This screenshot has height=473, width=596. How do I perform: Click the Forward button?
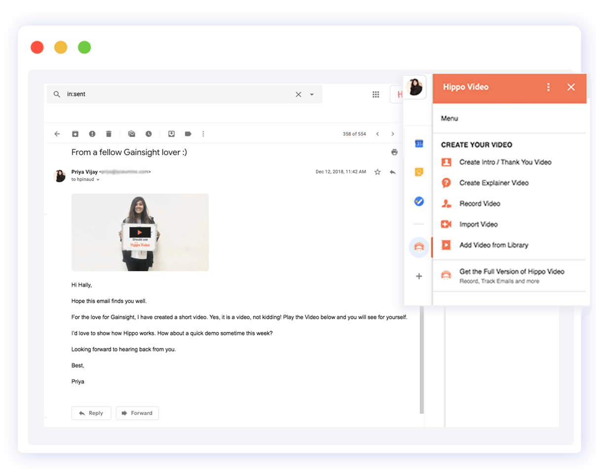(x=137, y=413)
